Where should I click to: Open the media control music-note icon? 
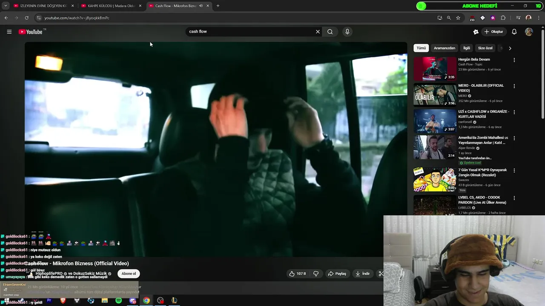click(x=518, y=18)
